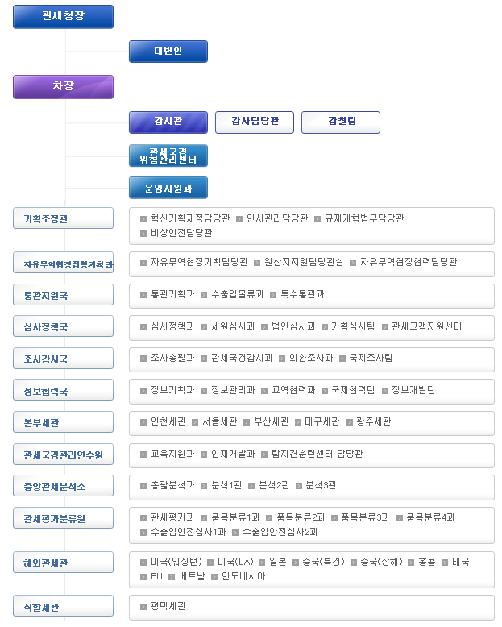Open the 대변인 box
This screenshot has height=627, width=502.
tap(168, 52)
